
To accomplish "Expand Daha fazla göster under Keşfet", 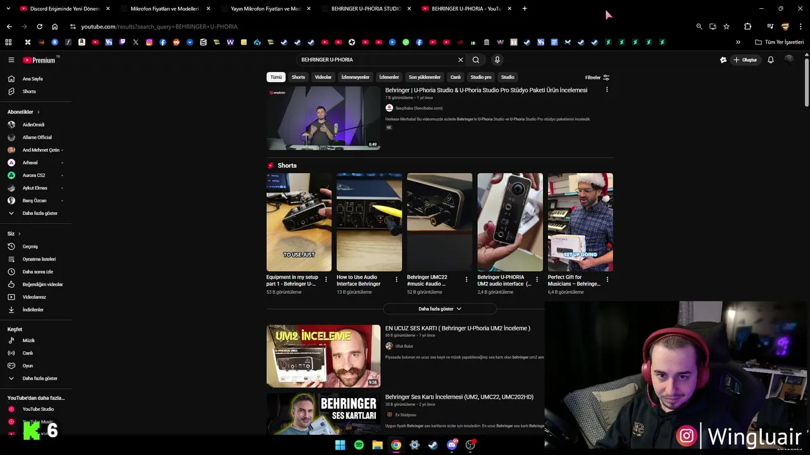I will (x=40, y=379).
